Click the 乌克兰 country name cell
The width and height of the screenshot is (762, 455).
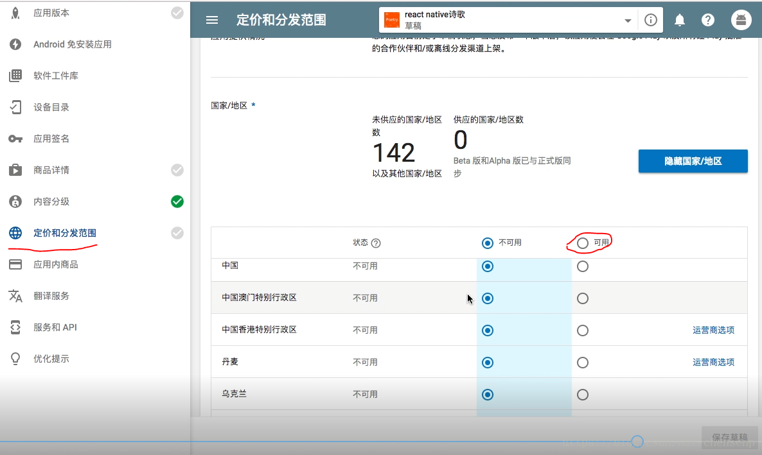point(235,394)
